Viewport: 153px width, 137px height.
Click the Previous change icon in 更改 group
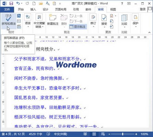111,21
